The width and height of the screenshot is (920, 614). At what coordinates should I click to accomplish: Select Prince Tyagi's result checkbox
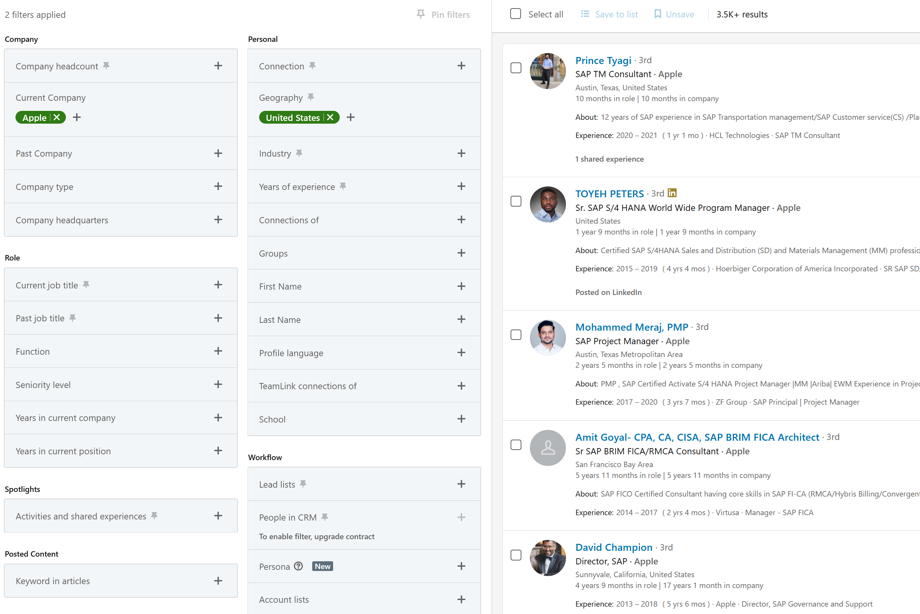(516, 68)
